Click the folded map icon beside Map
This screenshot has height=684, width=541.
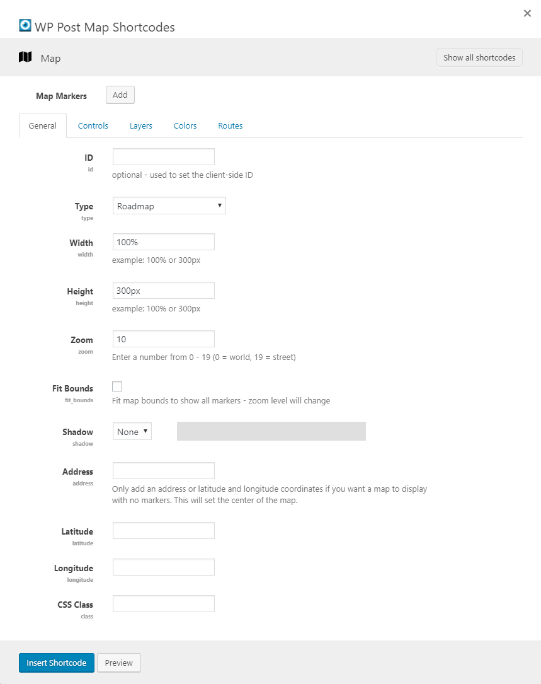(x=25, y=57)
